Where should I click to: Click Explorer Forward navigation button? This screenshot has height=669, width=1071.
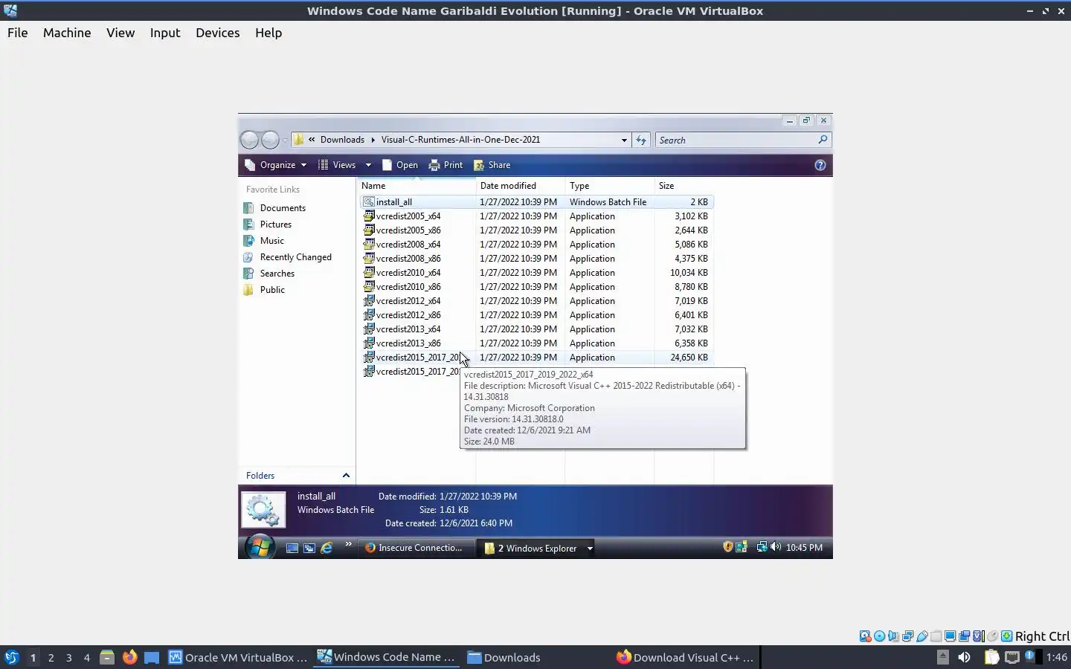pyautogui.click(x=270, y=140)
